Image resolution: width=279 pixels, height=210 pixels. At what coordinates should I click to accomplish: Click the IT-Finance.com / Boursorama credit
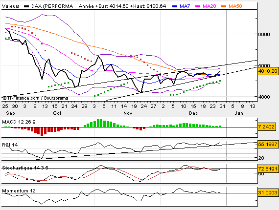tap(35, 98)
